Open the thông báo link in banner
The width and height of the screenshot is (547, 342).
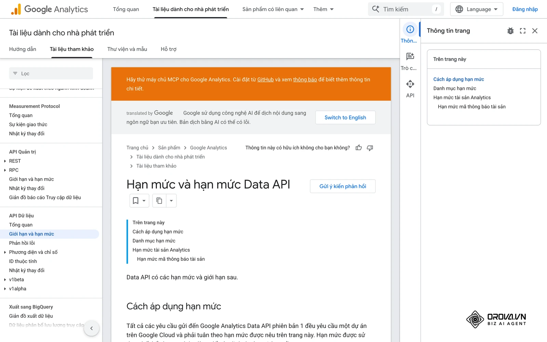(x=305, y=80)
